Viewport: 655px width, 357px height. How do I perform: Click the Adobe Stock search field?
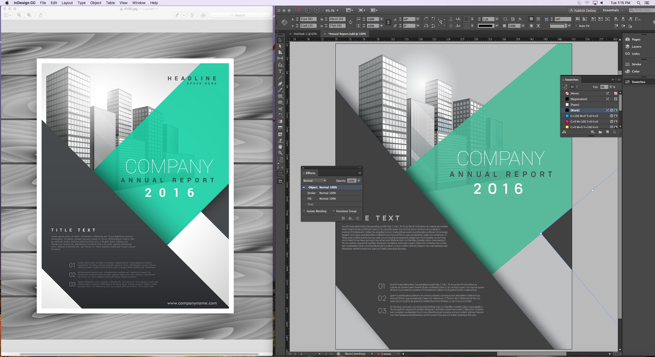[642, 10]
